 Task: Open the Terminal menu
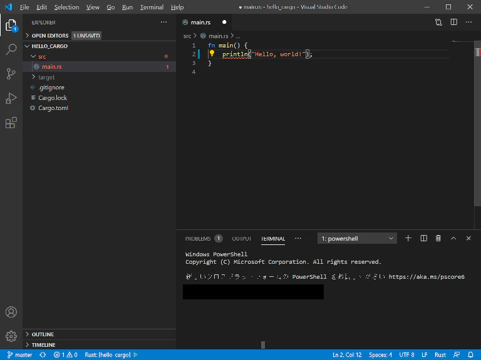152,7
